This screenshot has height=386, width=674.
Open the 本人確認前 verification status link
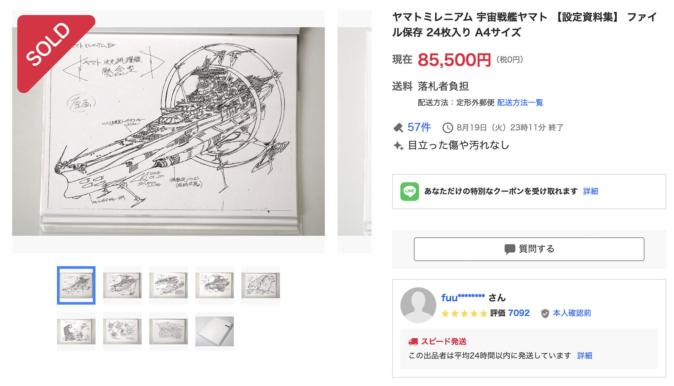click(x=572, y=313)
